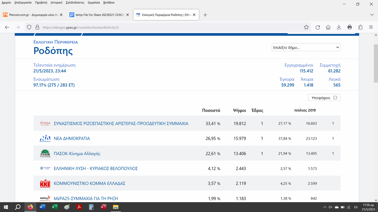Click the PASOK party logo
Screen dimensions: 378x212
pos(45,153)
